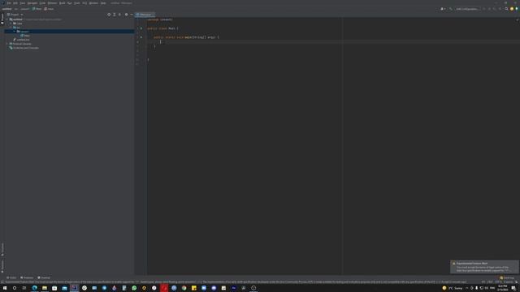Click the caret line:column indicator in status bar
Image resolution: width=520 pixels, height=292 pixels.
(483, 282)
